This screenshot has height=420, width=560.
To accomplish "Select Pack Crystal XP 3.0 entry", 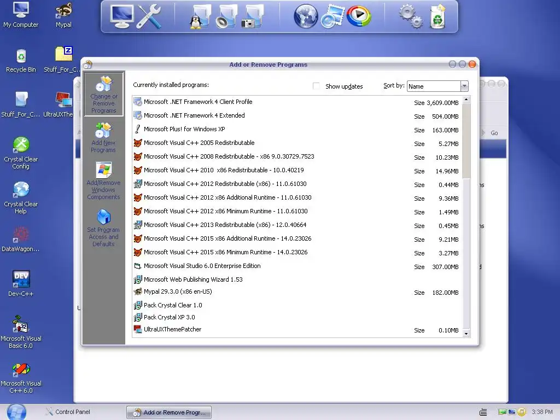I will 297,317.
